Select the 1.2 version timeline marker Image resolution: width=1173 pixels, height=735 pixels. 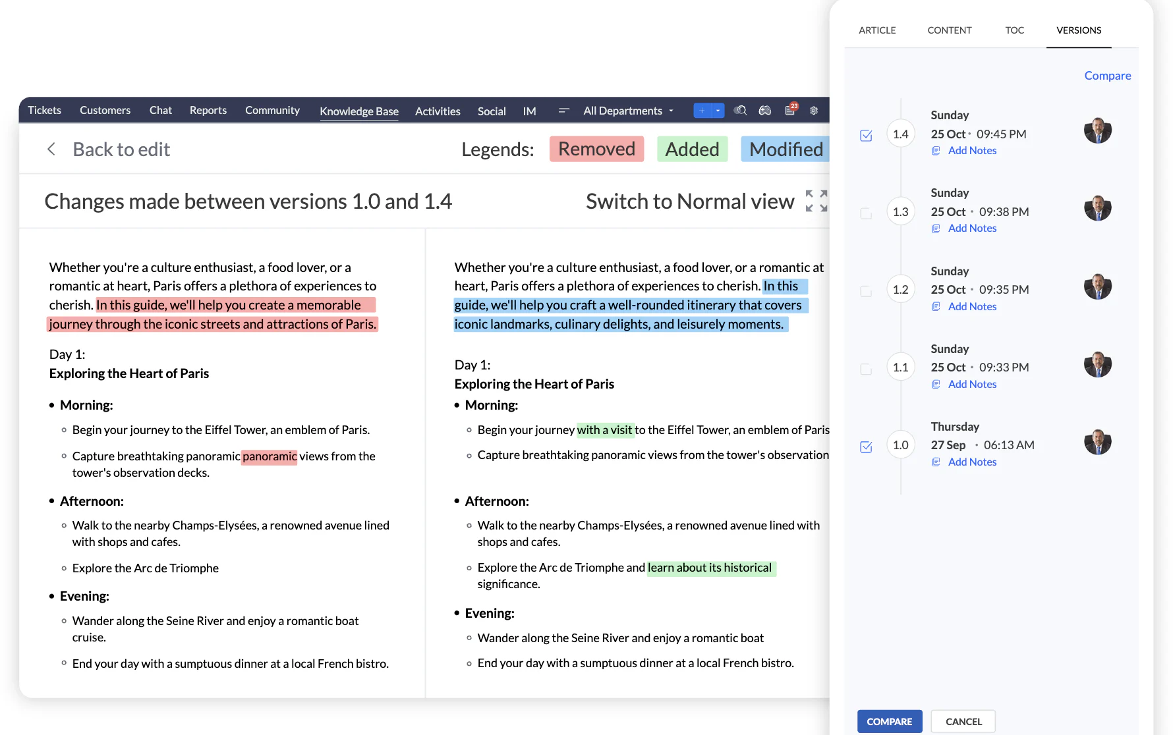tap(901, 290)
